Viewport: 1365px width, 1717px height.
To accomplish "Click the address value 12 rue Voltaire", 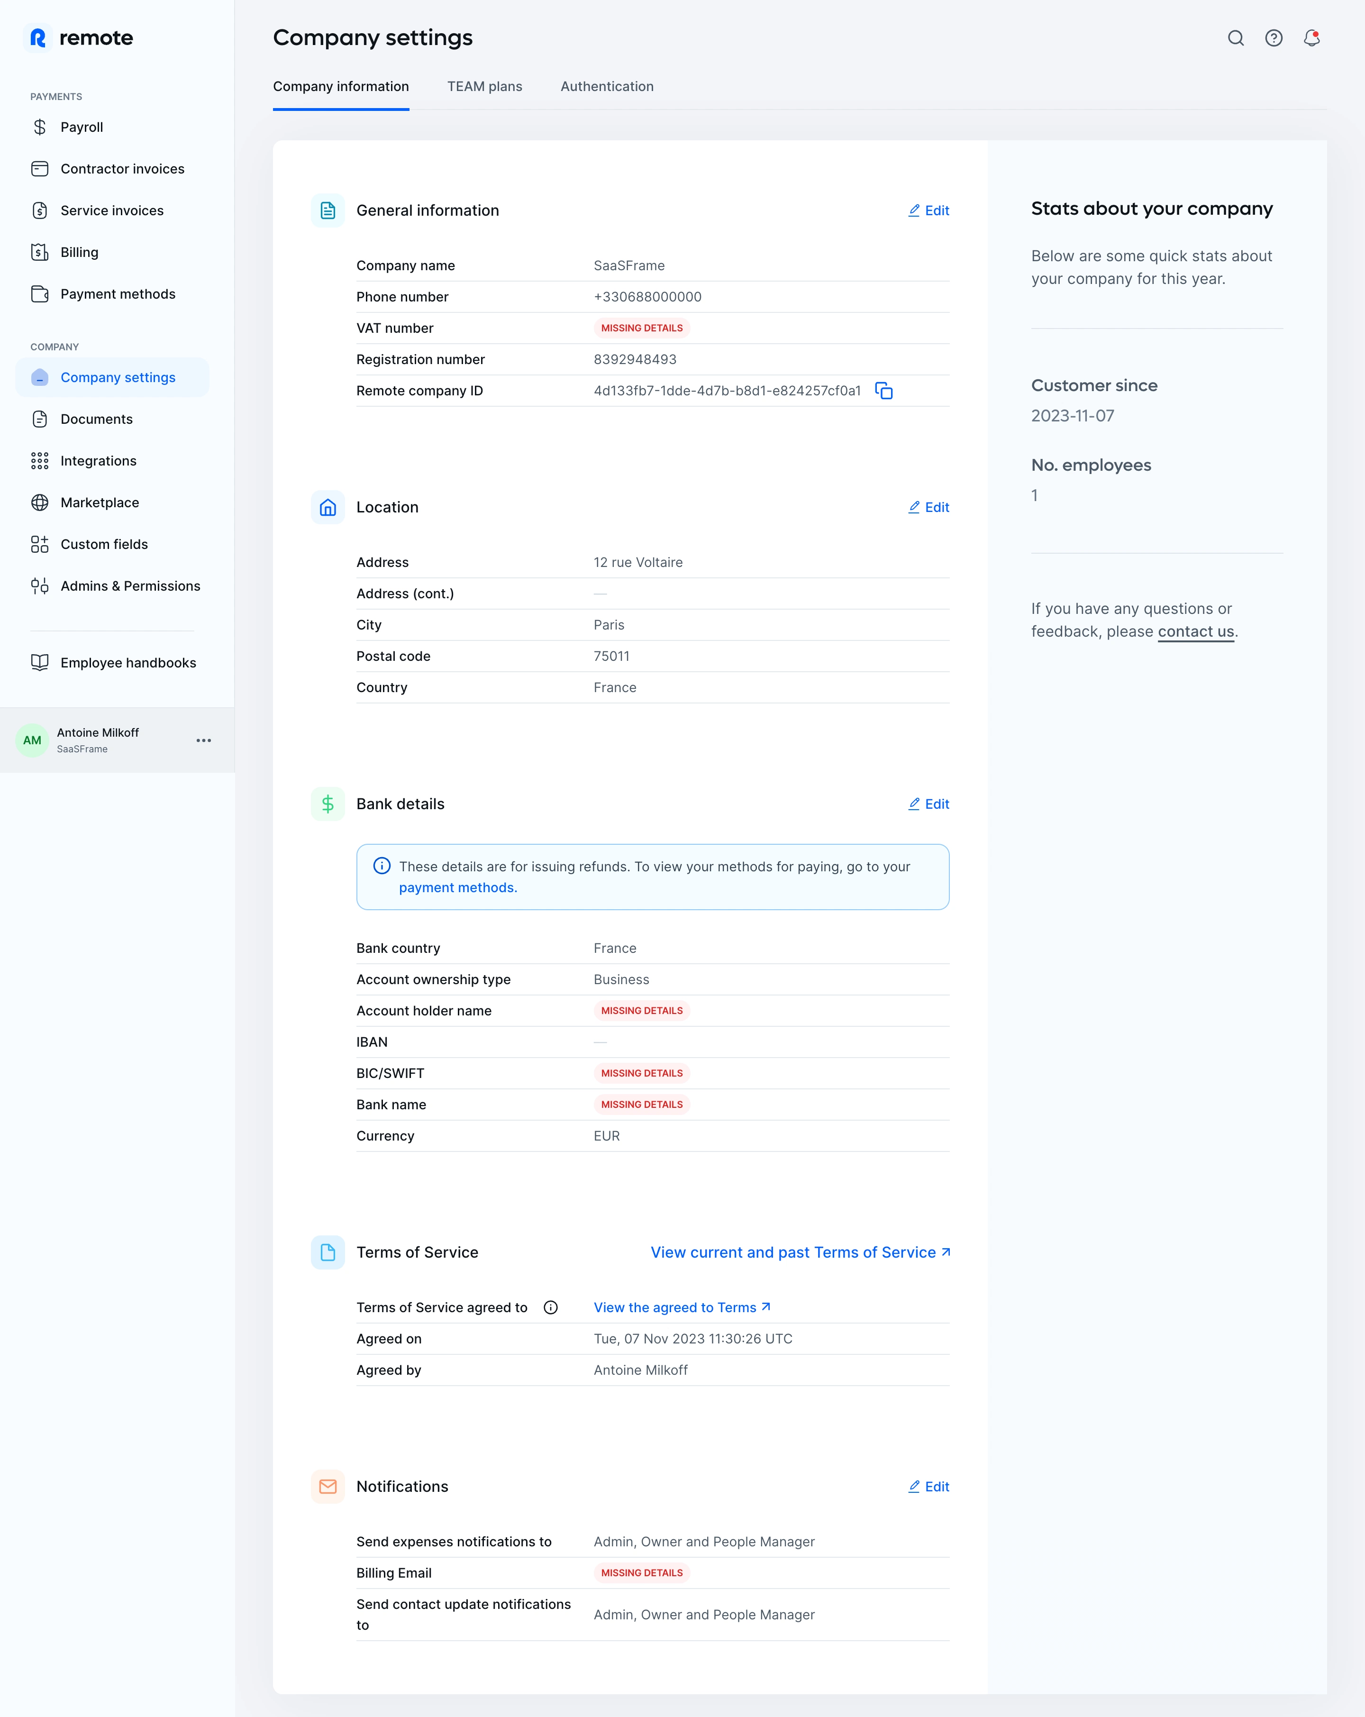I will (x=638, y=562).
